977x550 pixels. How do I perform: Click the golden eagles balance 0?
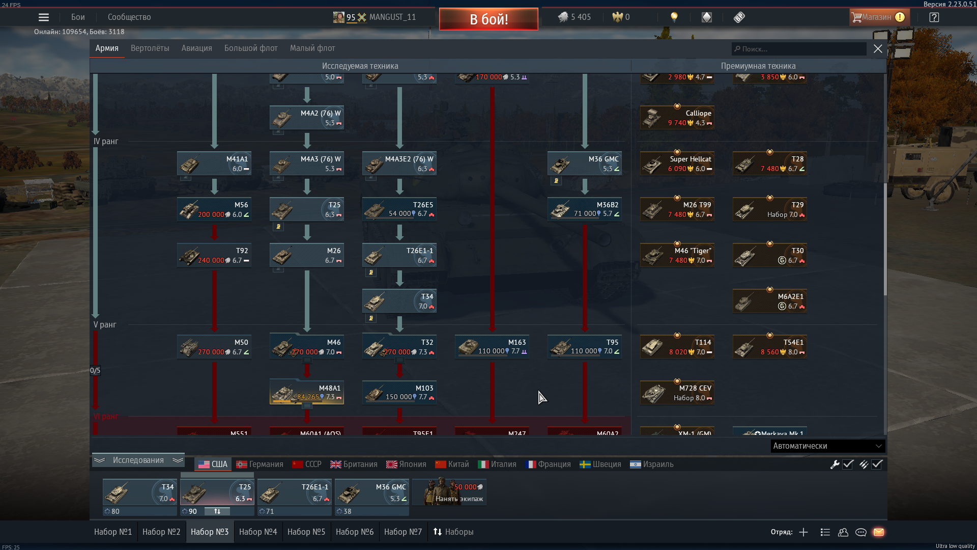click(621, 17)
